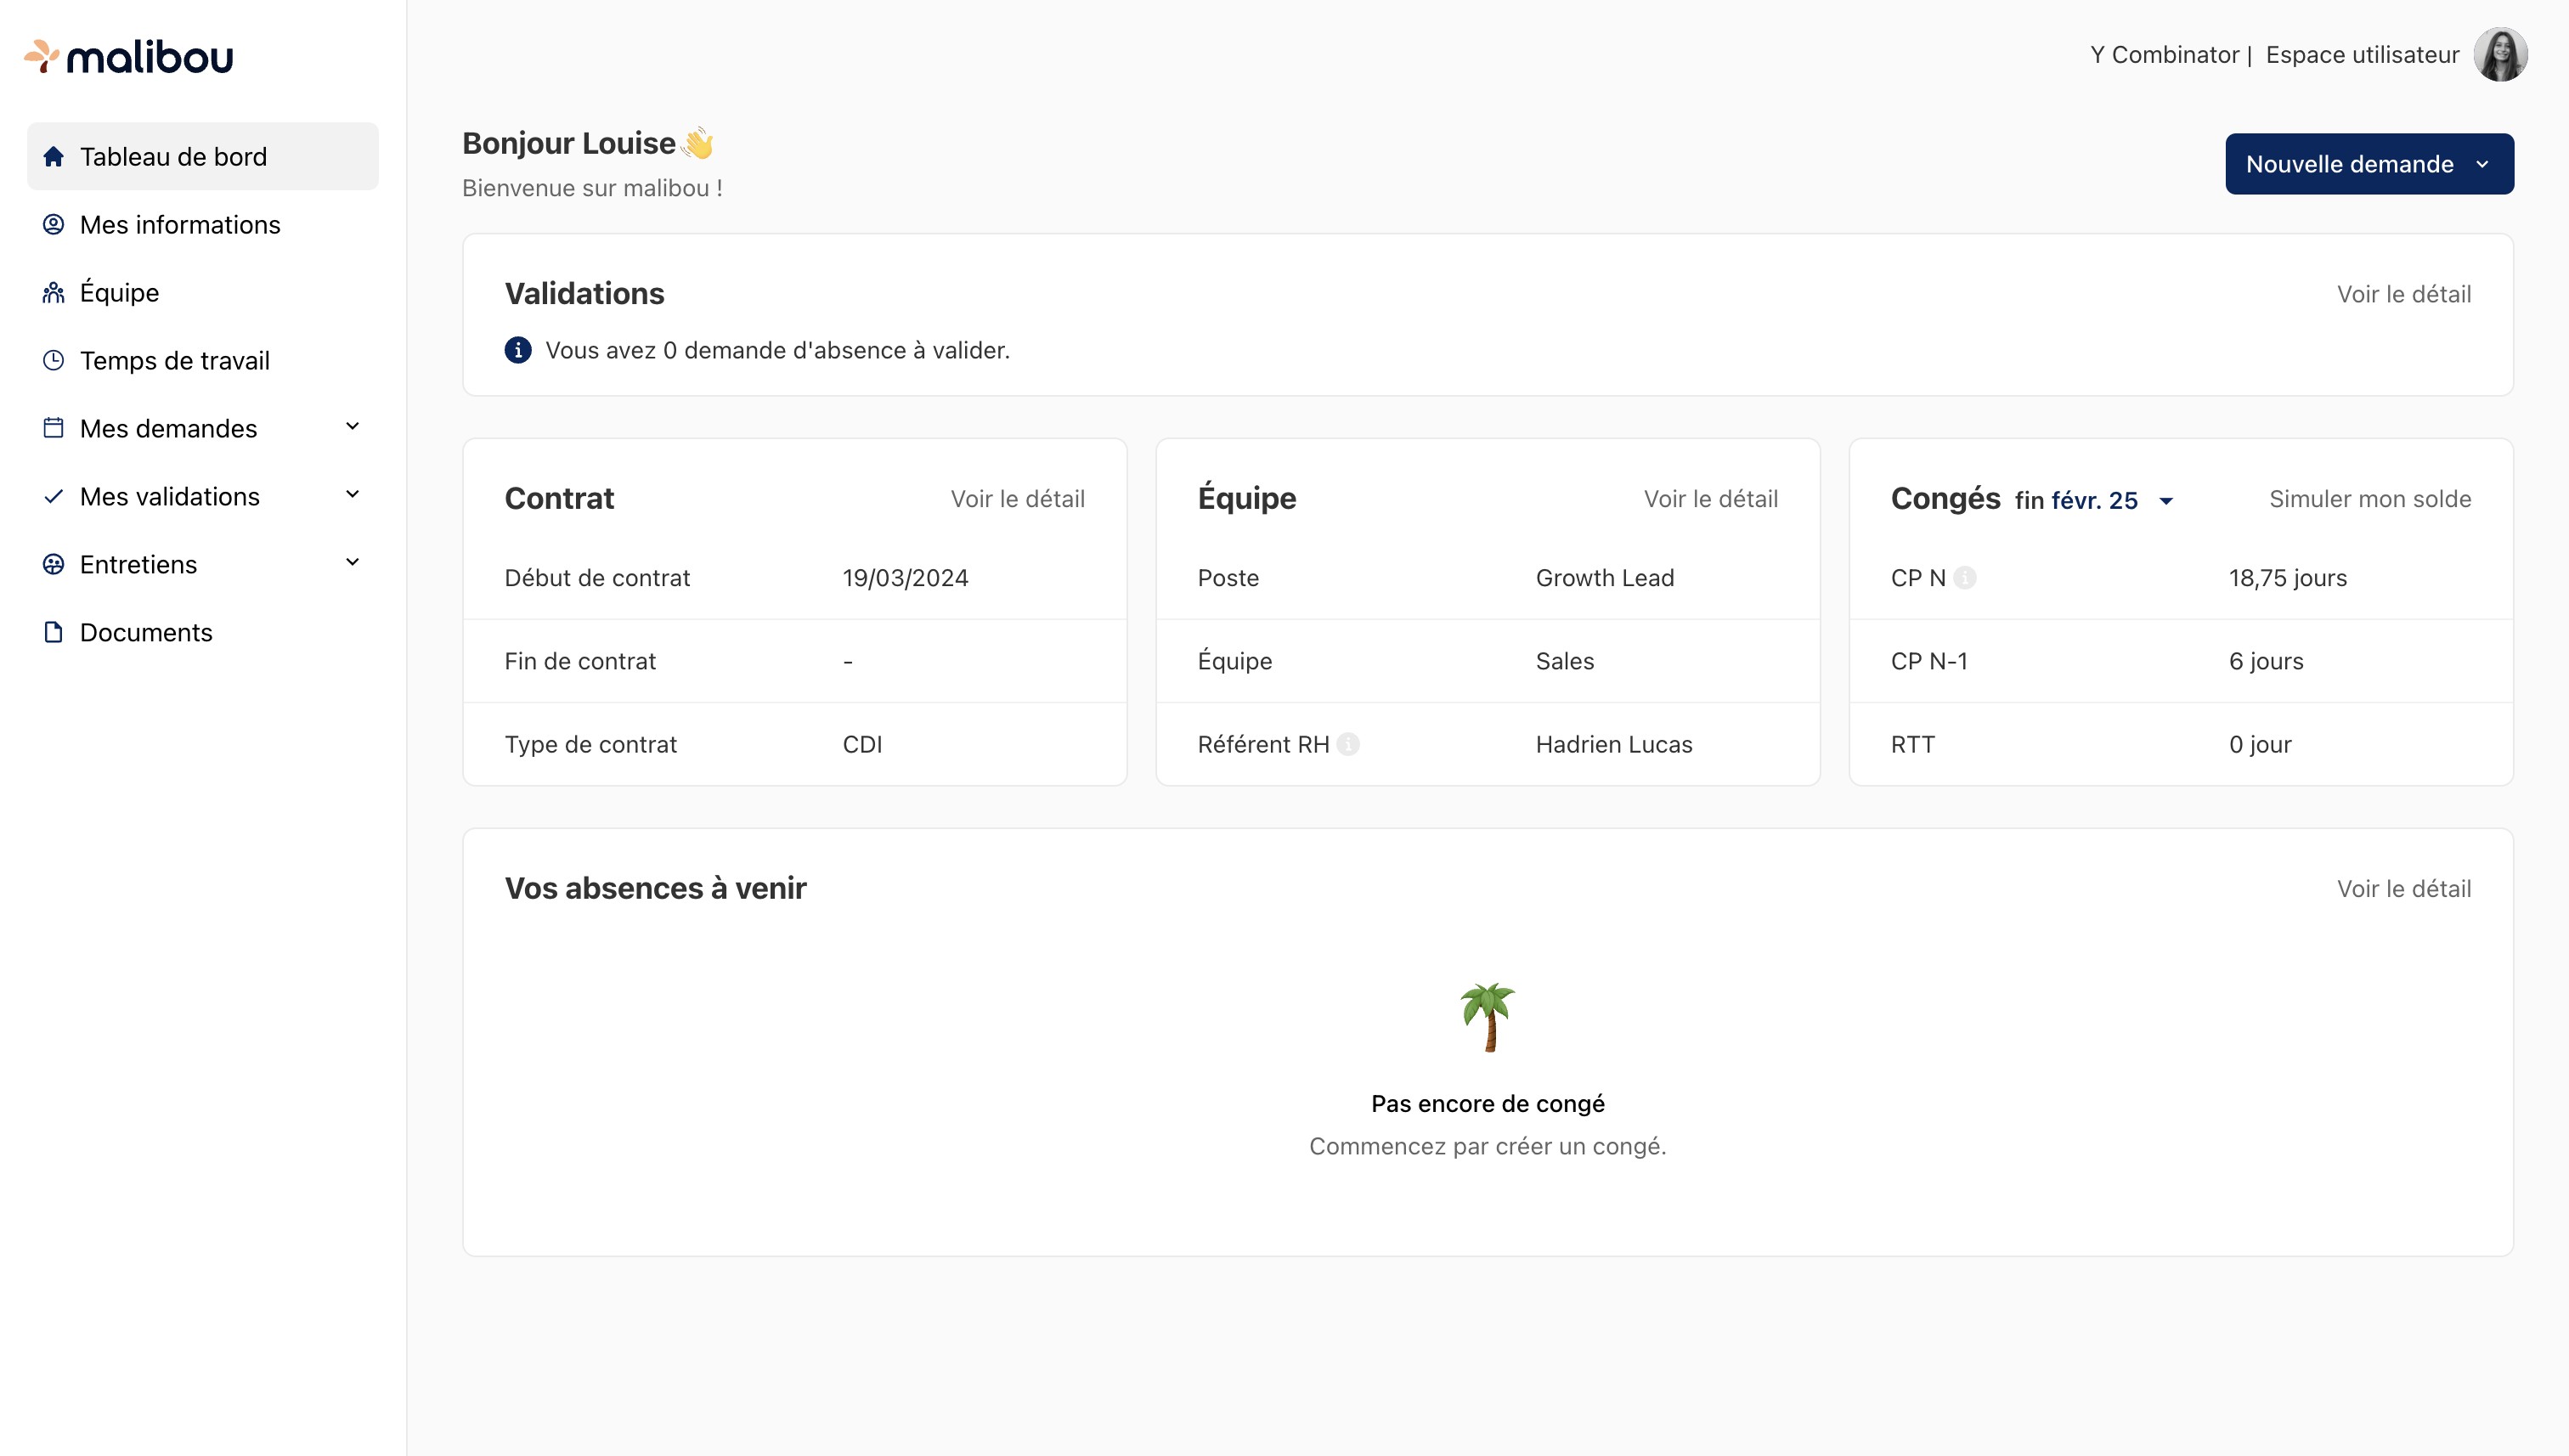Expand the Entretiens chevron
Viewport: 2569px width, 1456px height.
[352, 563]
